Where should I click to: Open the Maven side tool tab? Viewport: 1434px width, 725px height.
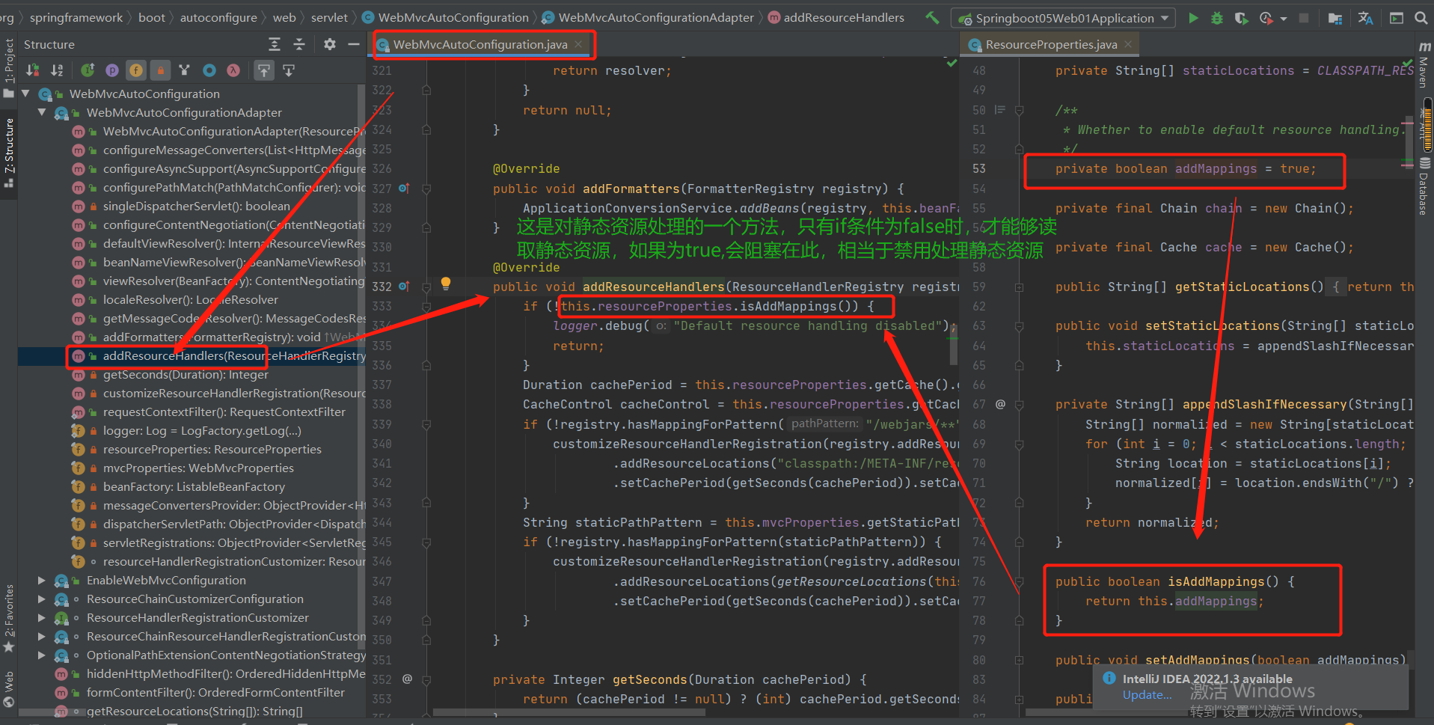pos(1424,64)
